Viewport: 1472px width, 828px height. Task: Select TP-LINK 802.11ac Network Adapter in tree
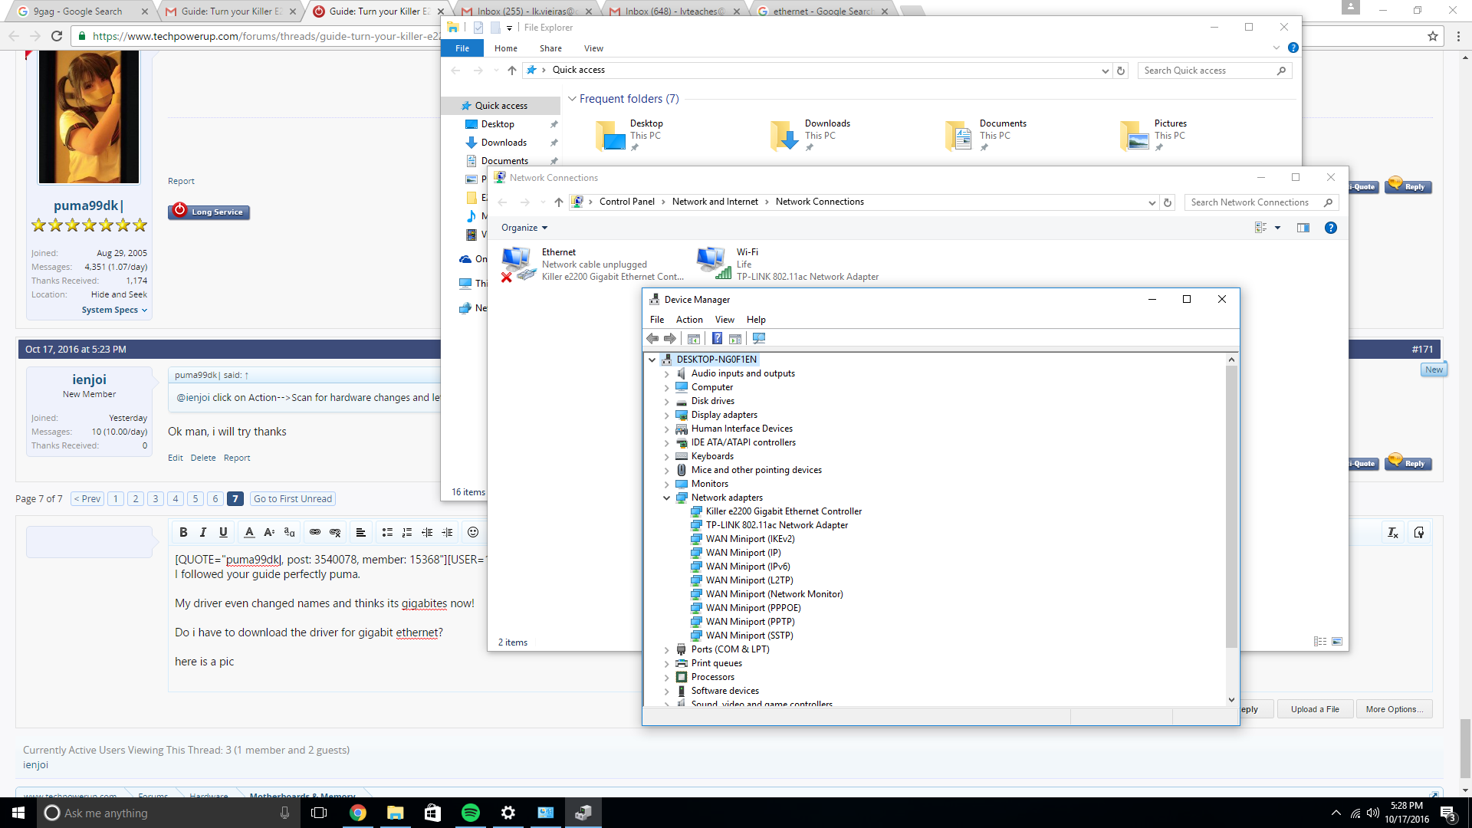777,525
